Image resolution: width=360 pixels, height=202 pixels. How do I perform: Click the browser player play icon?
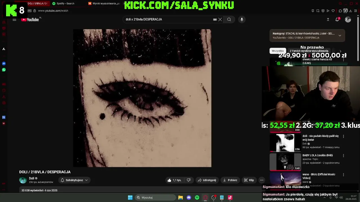tap(328, 11)
